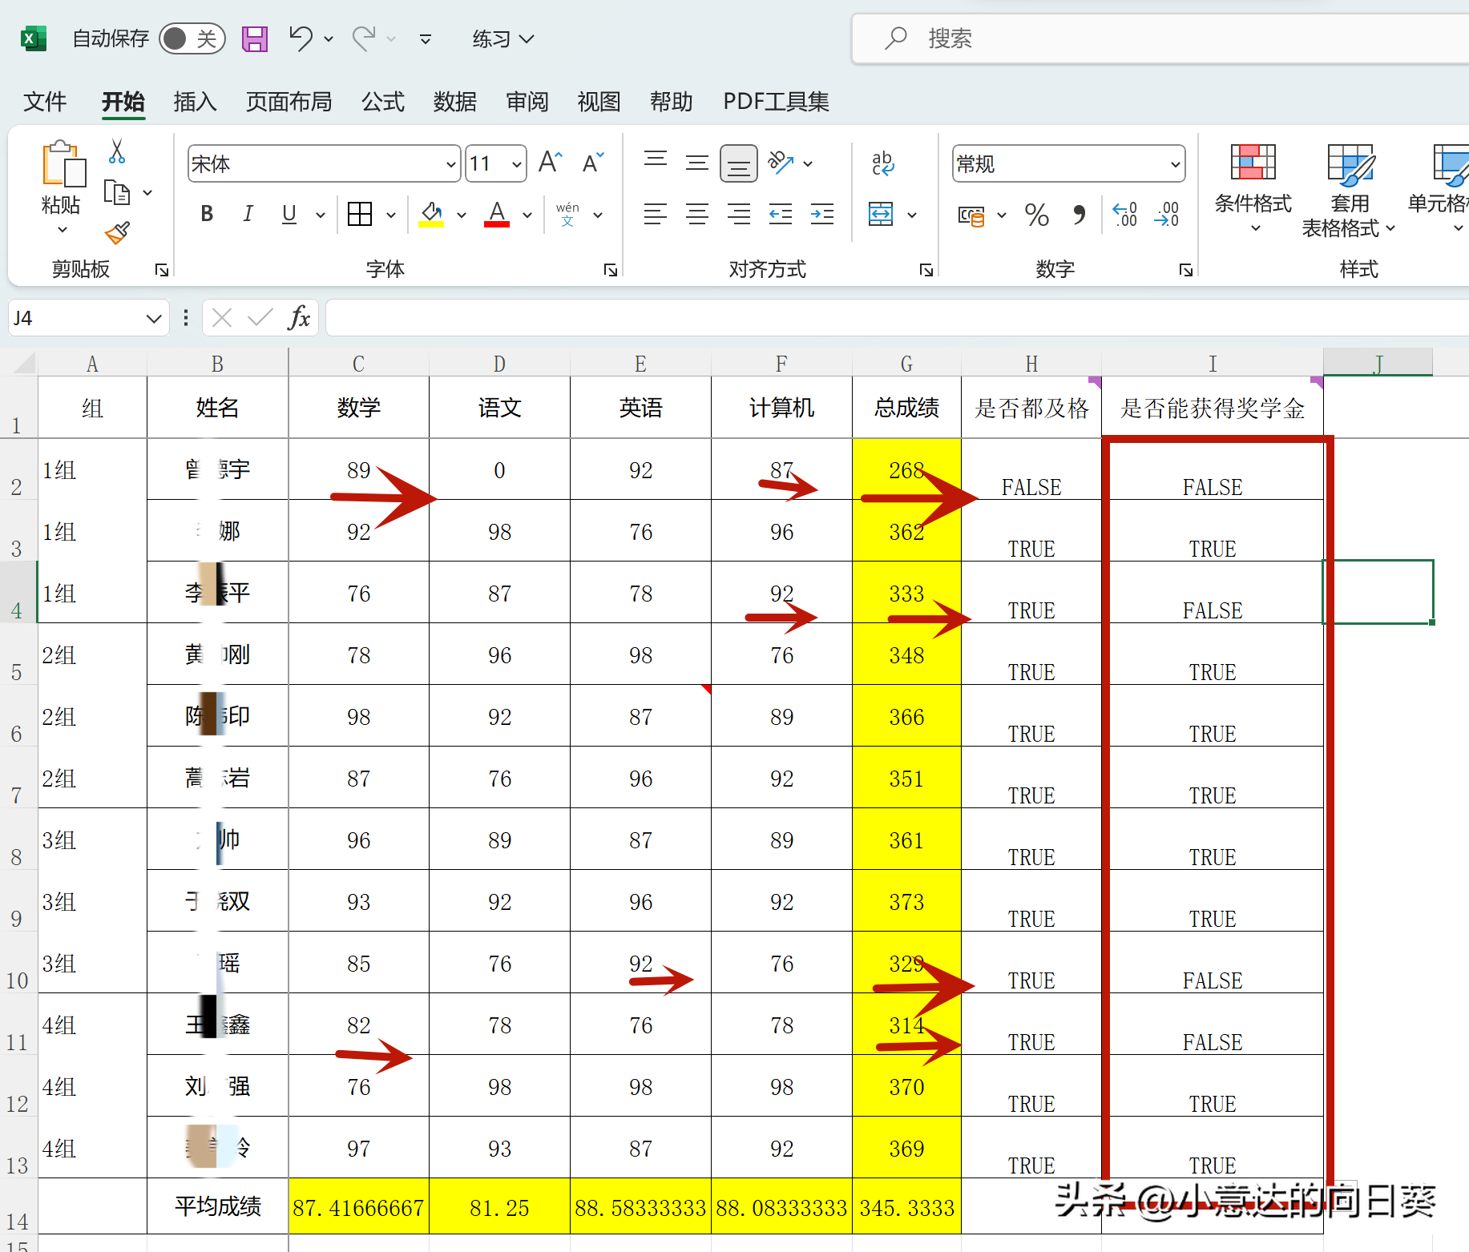1469x1252 pixels.
Task: Click the Save icon in title bar
Action: [x=255, y=38]
